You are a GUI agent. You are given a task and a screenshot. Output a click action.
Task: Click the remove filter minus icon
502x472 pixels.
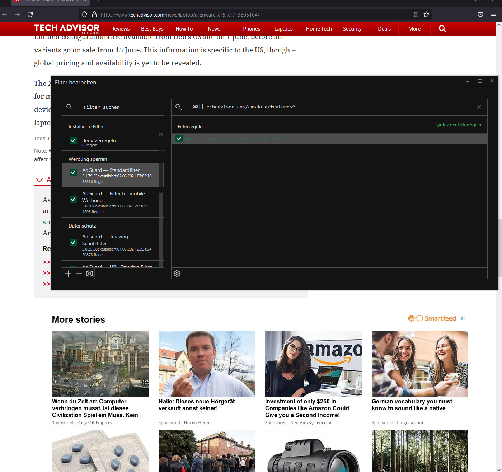pyautogui.click(x=79, y=273)
